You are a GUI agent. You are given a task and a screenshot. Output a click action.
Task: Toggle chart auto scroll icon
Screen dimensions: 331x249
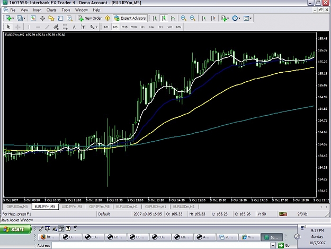click(x=204, y=18)
